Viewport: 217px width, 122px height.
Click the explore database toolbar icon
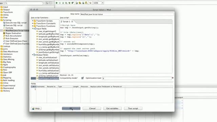point(86,3)
